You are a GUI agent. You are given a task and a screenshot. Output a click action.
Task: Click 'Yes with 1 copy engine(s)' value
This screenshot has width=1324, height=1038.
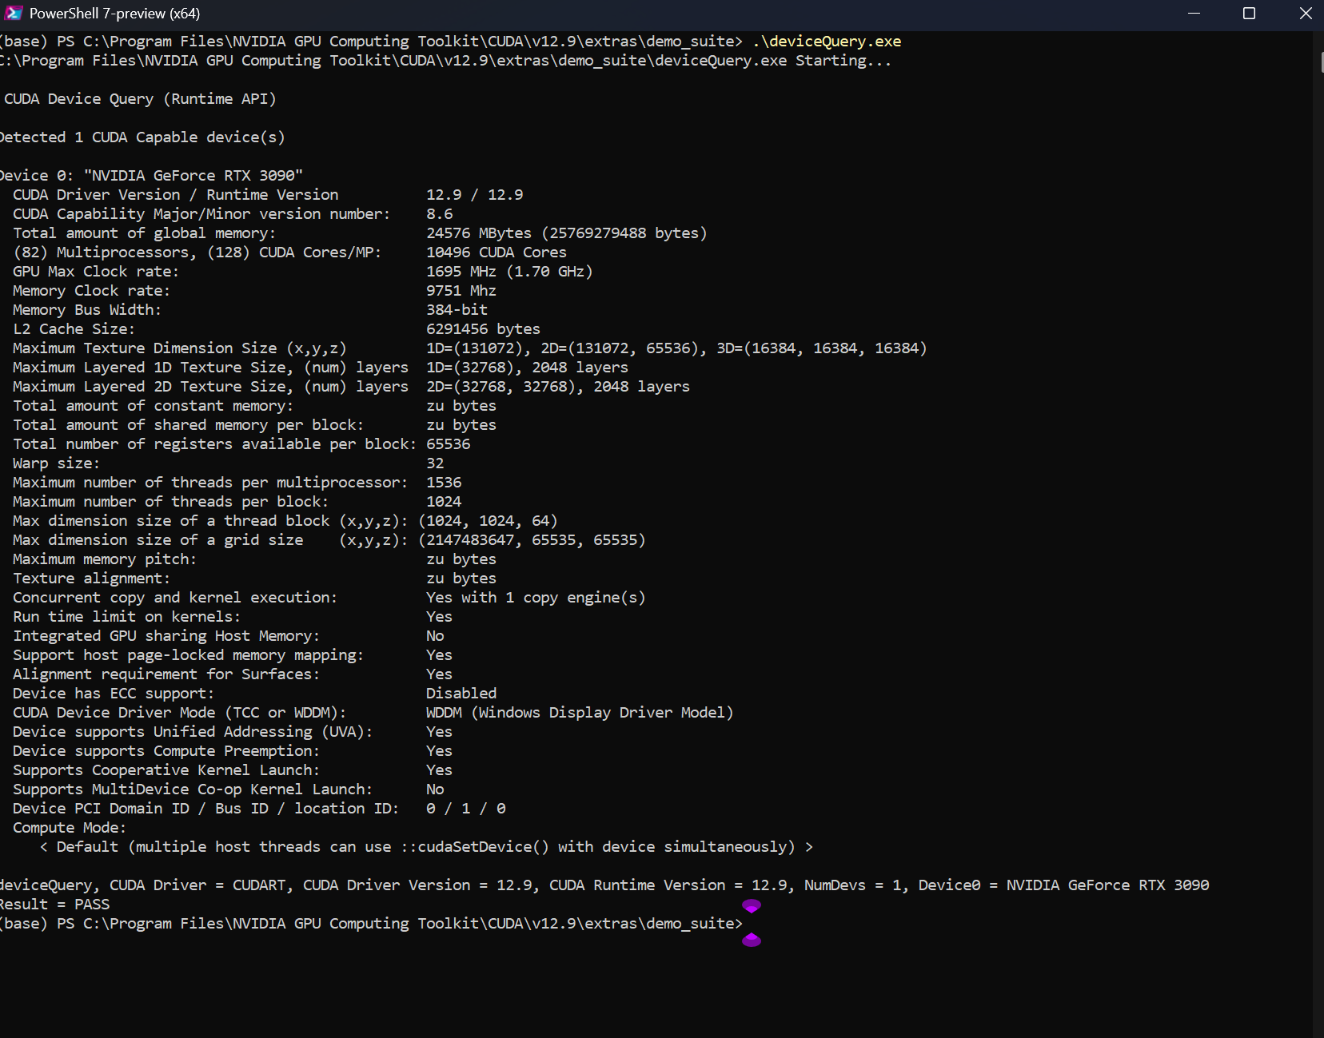point(536,598)
